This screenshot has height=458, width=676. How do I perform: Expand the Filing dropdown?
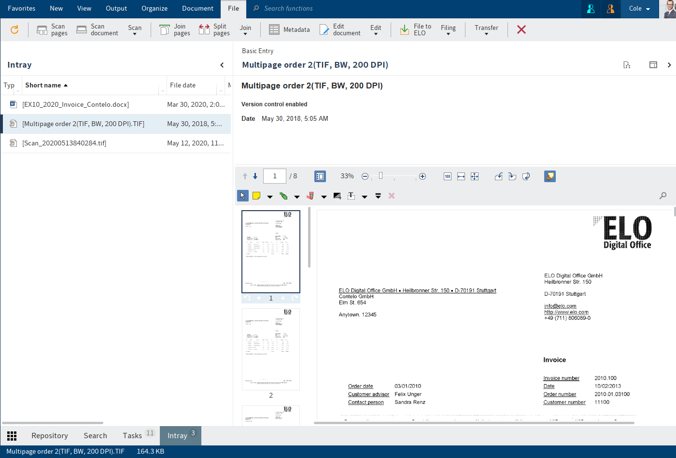coord(448,30)
